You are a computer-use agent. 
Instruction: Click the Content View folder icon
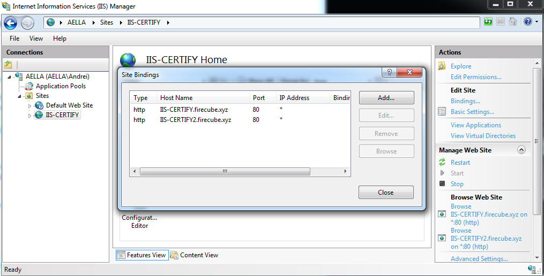pos(174,255)
